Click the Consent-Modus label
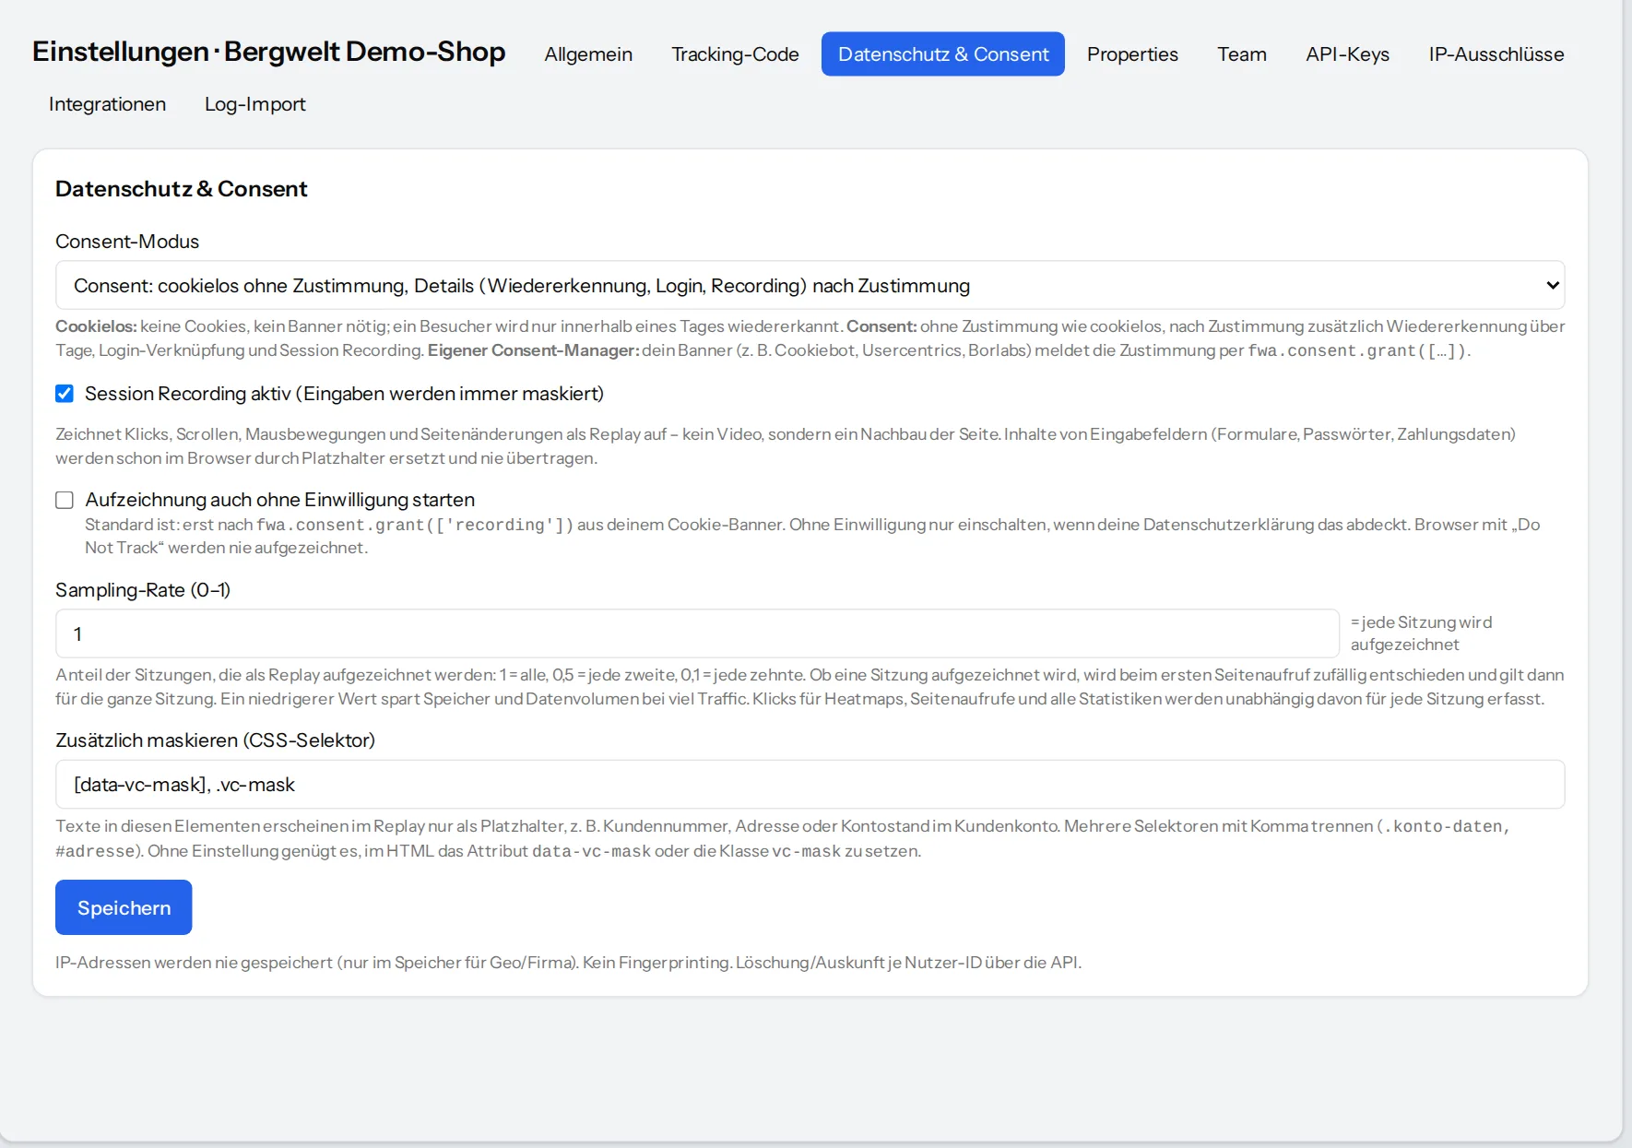The width and height of the screenshot is (1632, 1148). coord(127,242)
